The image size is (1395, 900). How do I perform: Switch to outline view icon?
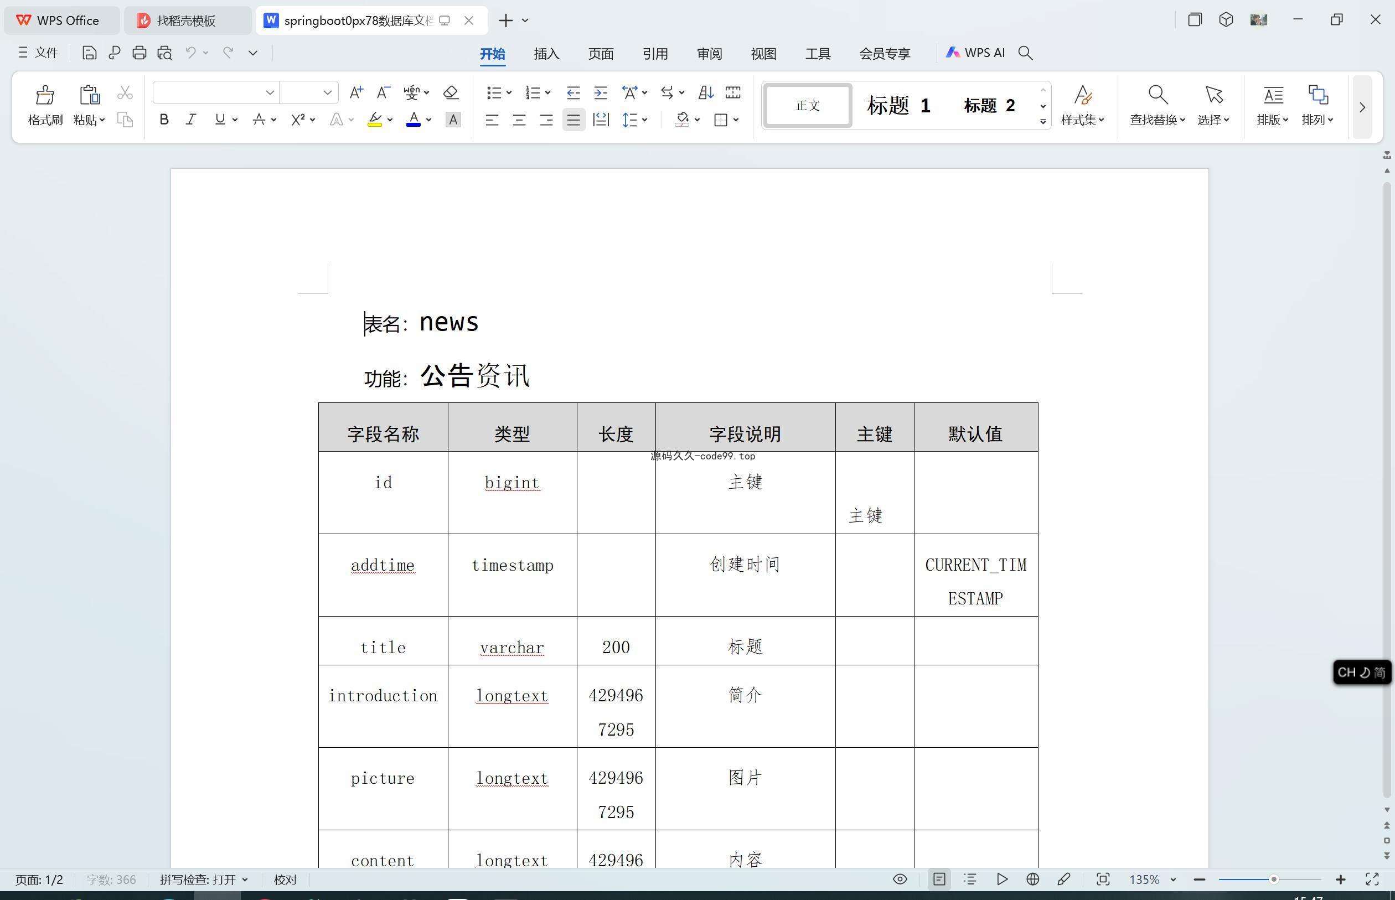970,879
